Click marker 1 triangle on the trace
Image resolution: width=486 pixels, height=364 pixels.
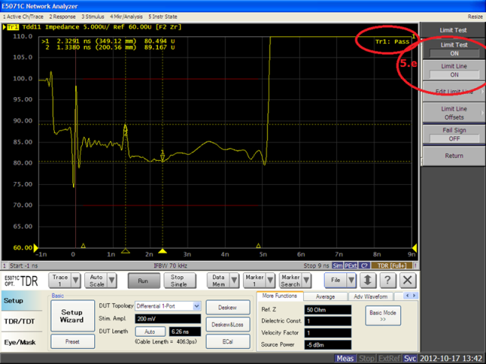pos(163,156)
